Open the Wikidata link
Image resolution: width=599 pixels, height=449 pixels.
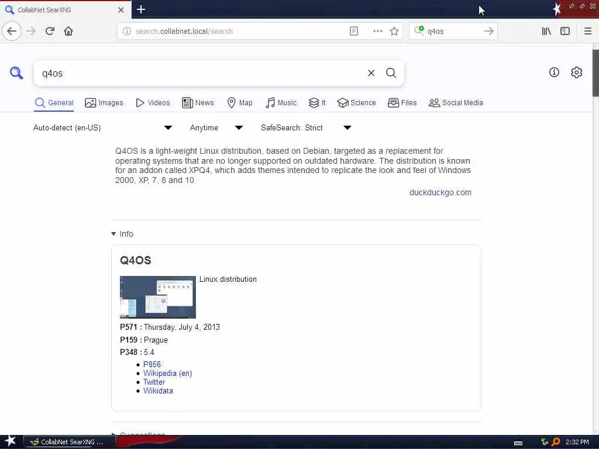click(x=158, y=391)
